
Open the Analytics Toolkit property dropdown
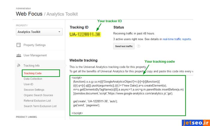[x=39, y=32]
